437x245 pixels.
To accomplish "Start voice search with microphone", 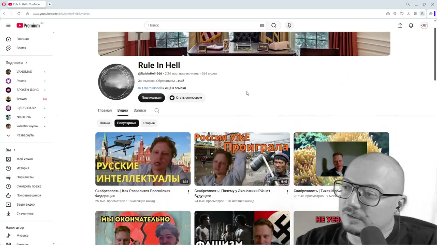I will click(x=289, y=26).
